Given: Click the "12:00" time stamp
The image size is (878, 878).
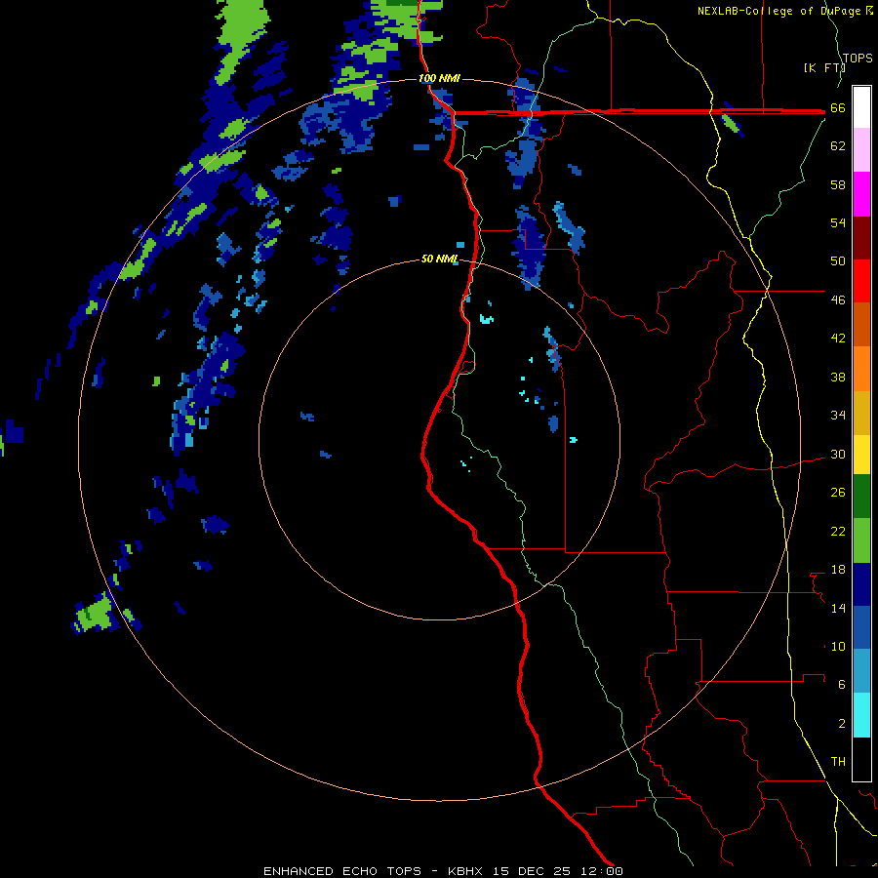Looking at the screenshot, I should click(602, 871).
